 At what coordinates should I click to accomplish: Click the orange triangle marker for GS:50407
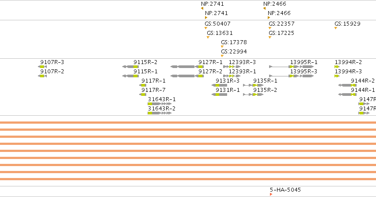click(x=206, y=28)
